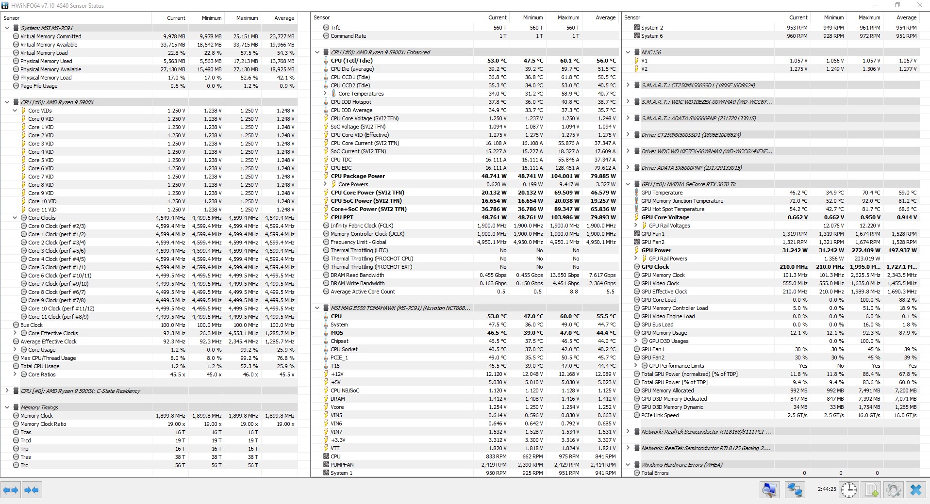The width and height of the screenshot is (930, 504).
Task: Expand the Core Usage node
Action: pyautogui.click(x=15, y=350)
